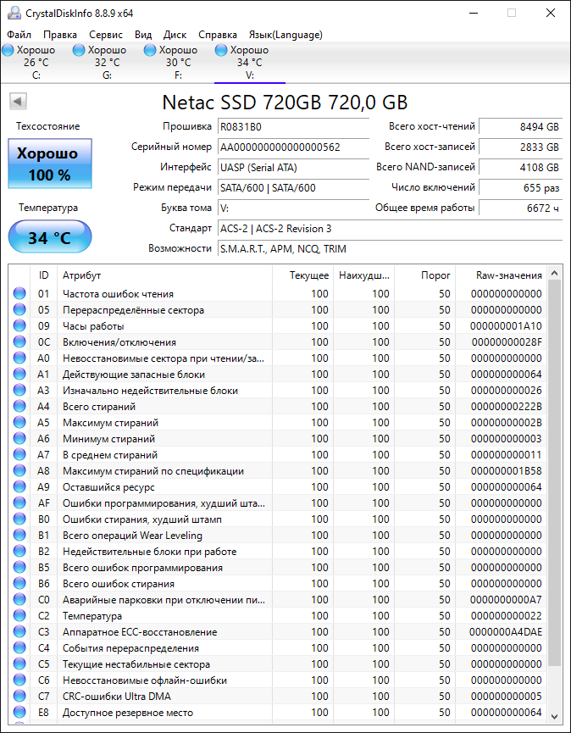Click the Возможности field S.M.A.R.T., APM
571x733 pixels.
[391, 248]
